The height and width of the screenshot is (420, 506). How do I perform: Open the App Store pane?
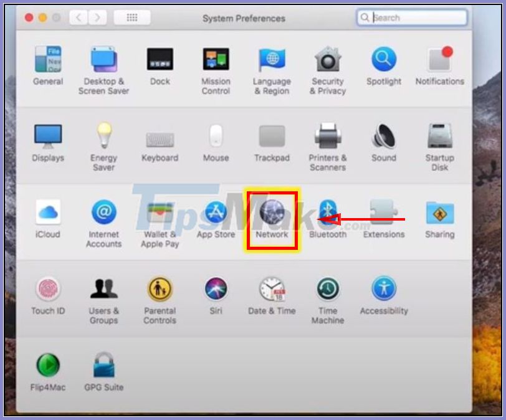coord(216,212)
